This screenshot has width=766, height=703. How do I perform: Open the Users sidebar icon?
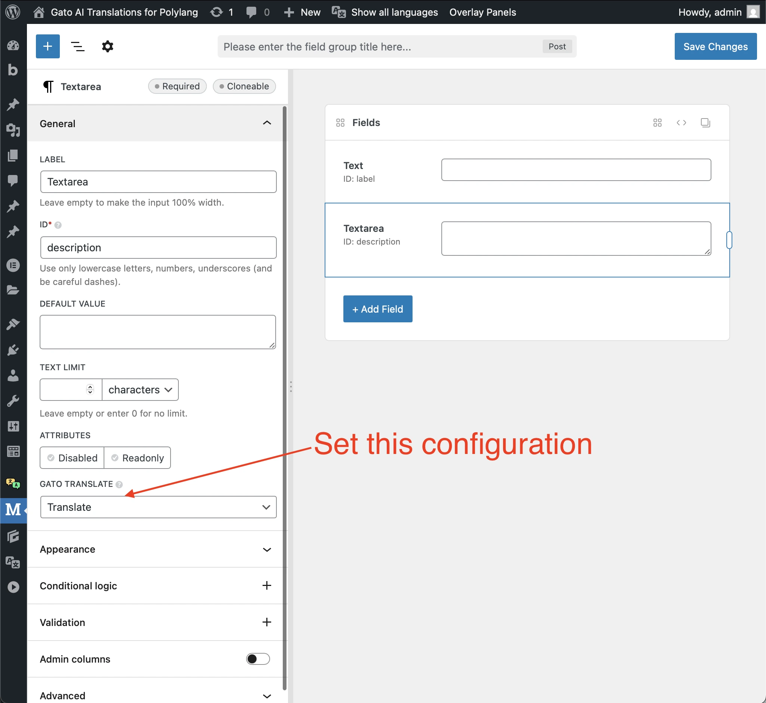click(13, 376)
